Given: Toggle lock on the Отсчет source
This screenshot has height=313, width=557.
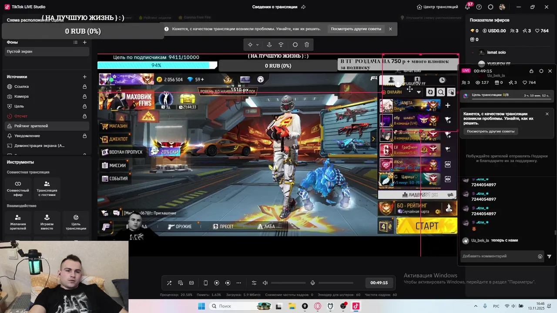Looking at the screenshot, I should pos(84,116).
